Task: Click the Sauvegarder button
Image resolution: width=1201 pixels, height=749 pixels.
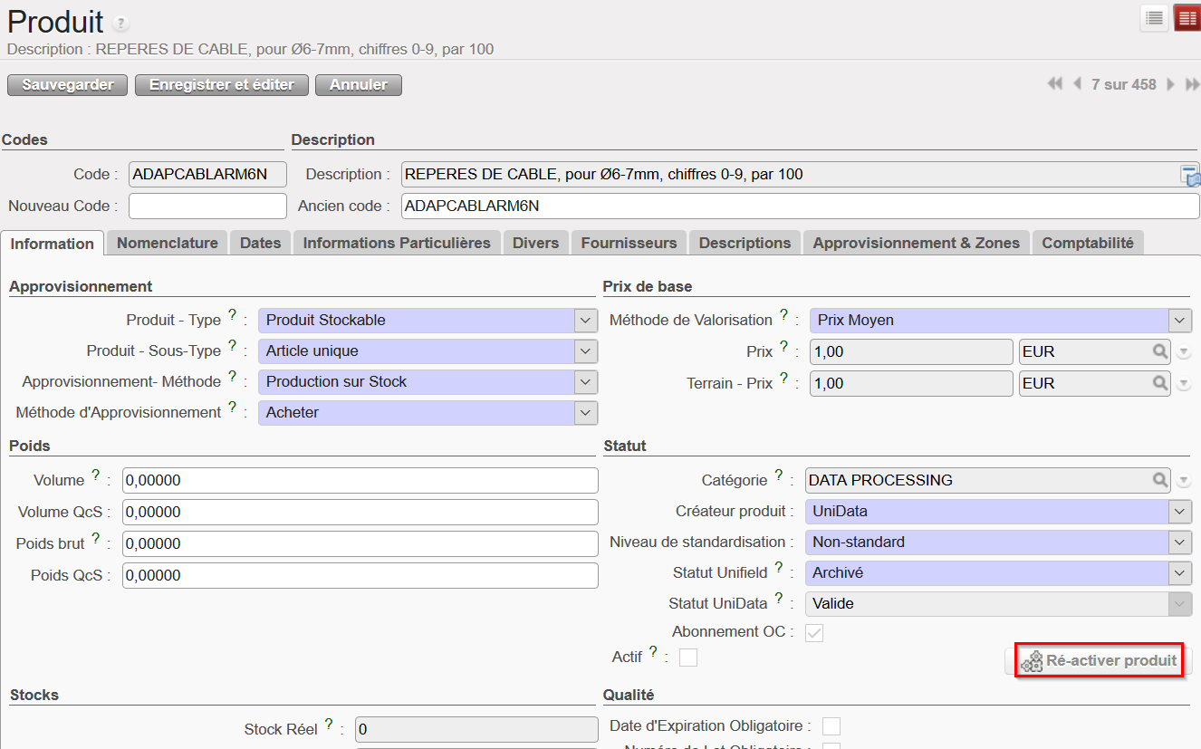Action: point(68,84)
